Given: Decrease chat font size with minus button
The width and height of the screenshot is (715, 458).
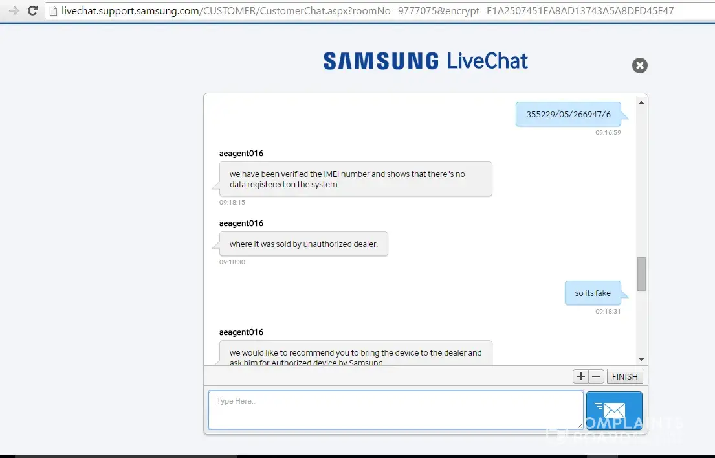Looking at the screenshot, I should click(x=596, y=376).
